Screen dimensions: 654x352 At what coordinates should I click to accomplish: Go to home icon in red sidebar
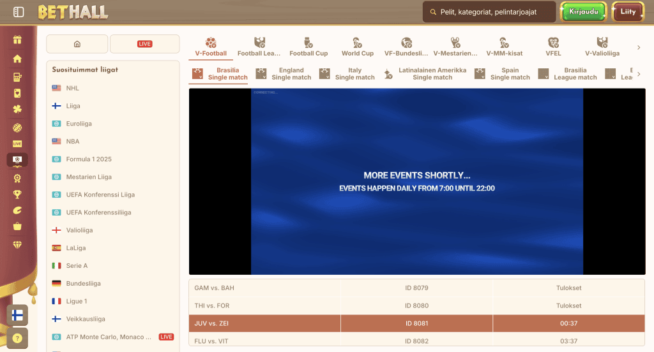17,59
